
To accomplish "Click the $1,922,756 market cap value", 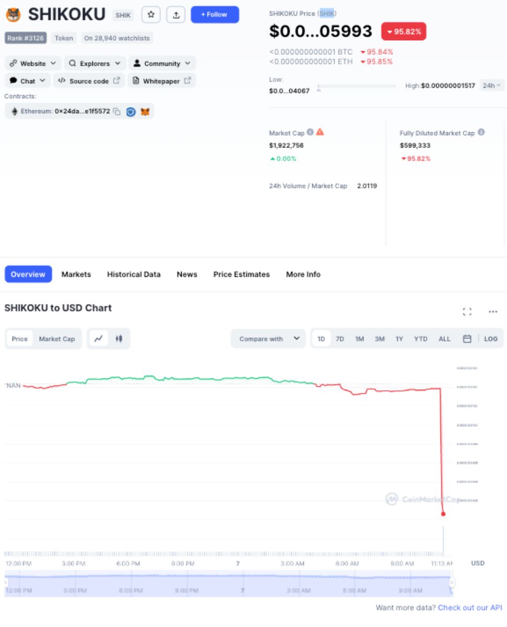I will (x=286, y=145).
